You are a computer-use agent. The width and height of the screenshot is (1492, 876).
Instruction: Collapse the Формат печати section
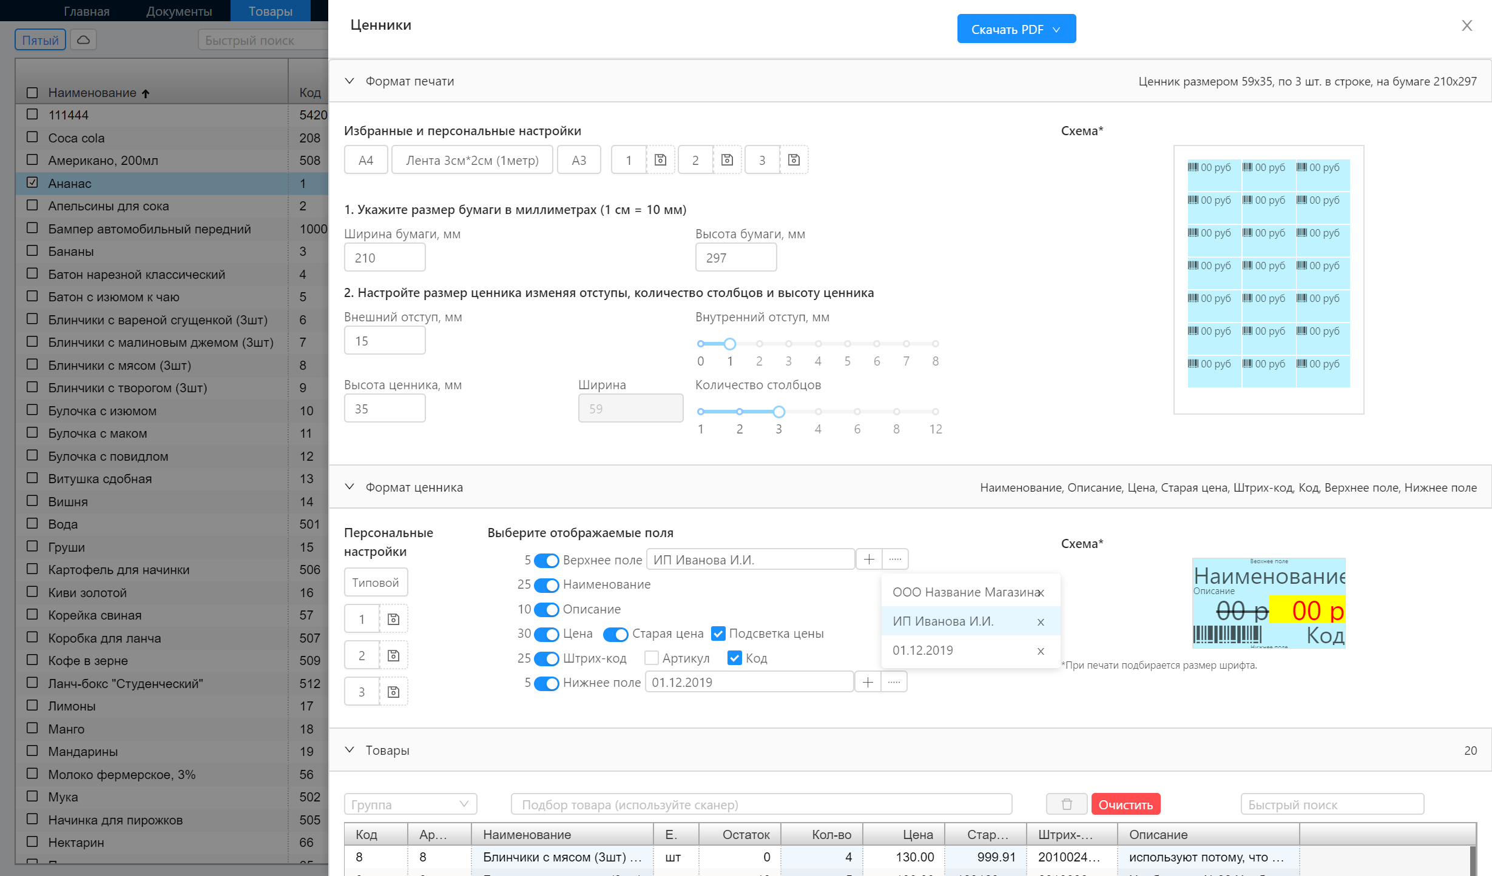tap(349, 81)
